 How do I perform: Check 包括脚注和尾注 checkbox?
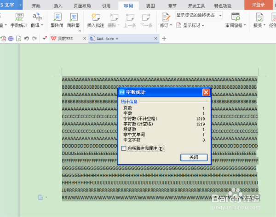(124, 148)
